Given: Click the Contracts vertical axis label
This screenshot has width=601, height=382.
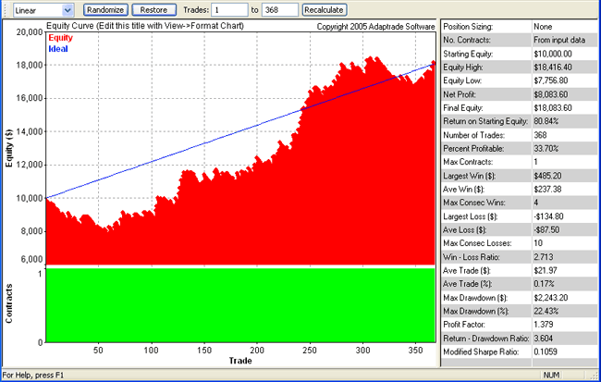Looking at the screenshot, I should pos(8,303).
